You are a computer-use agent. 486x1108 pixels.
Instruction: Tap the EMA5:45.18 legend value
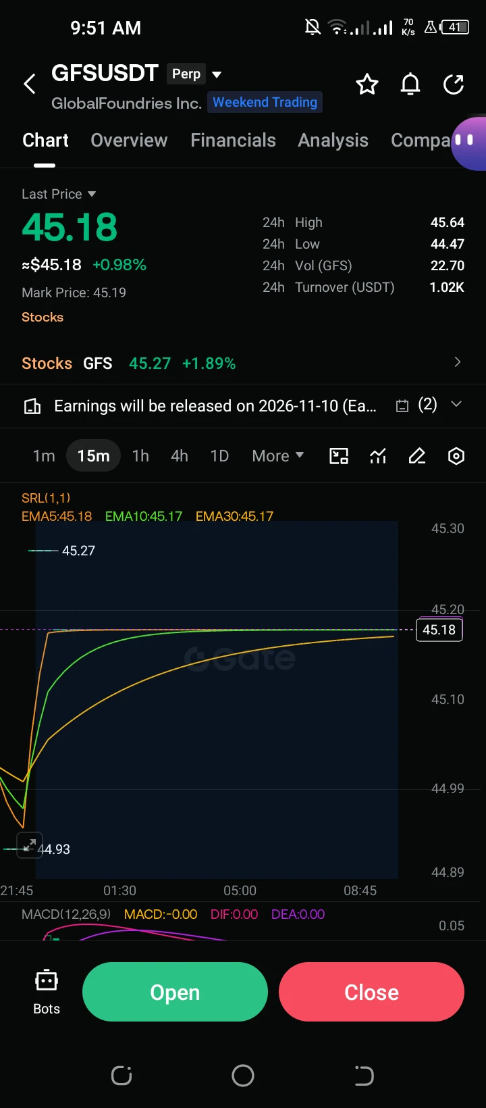[57, 516]
